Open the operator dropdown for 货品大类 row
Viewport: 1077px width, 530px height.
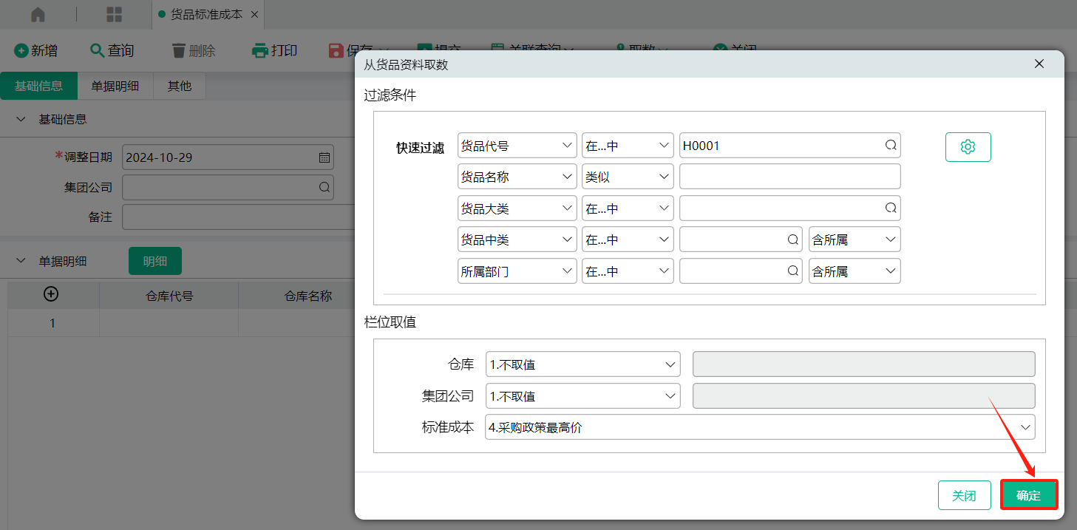628,208
